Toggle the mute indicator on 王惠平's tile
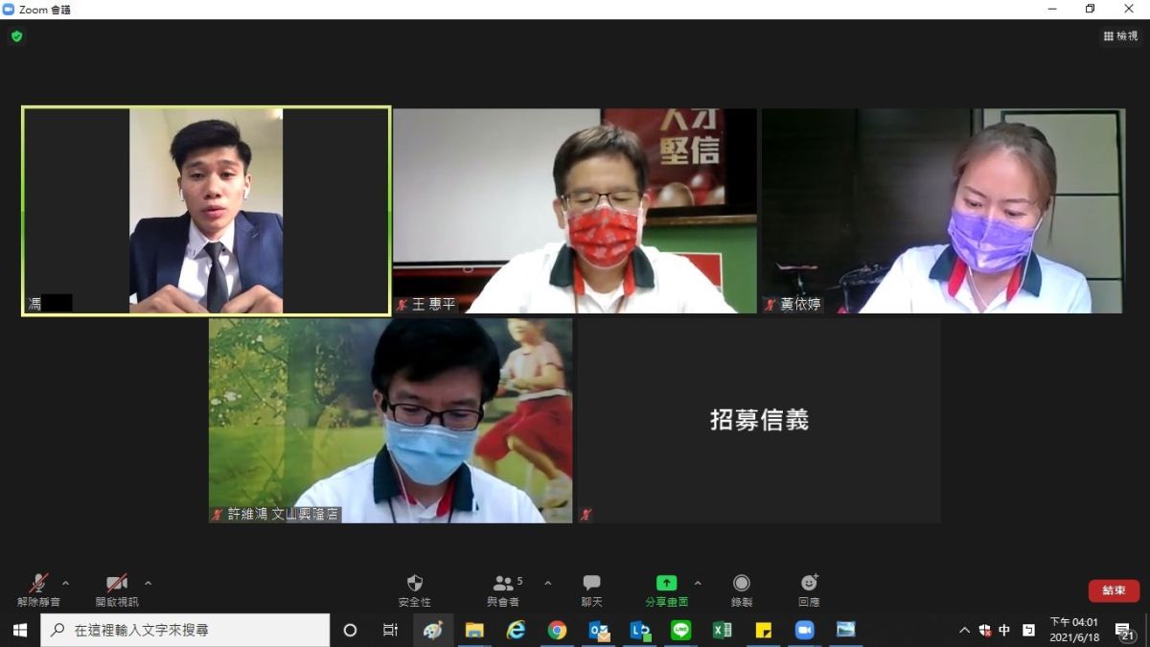This screenshot has height=647, width=1150. pos(401,305)
